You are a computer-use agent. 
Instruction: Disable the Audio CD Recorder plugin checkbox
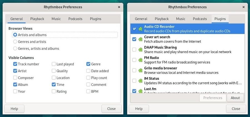134,29
